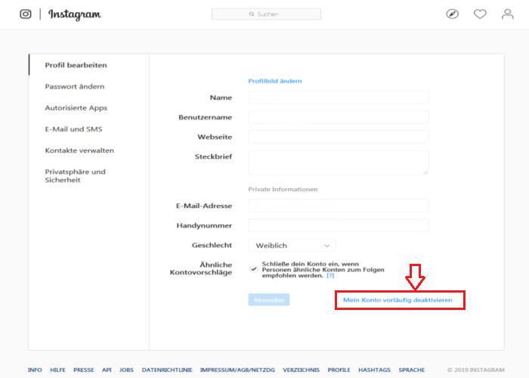This screenshot has height=378, width=529.
Task: Open the Explore compass icon
Action: coord(453,14)
